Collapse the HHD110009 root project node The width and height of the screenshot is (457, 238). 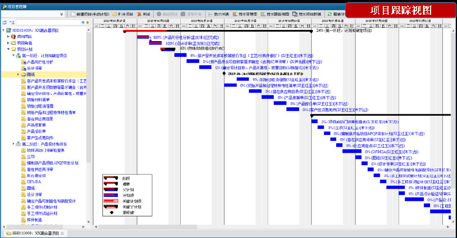3,30
